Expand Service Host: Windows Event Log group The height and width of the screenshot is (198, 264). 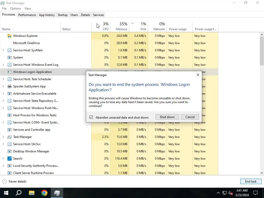pos(3,65)
